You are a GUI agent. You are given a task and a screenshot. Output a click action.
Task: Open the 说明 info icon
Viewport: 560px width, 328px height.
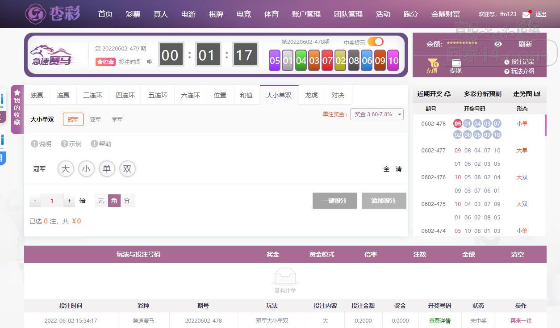coord(34,144)
